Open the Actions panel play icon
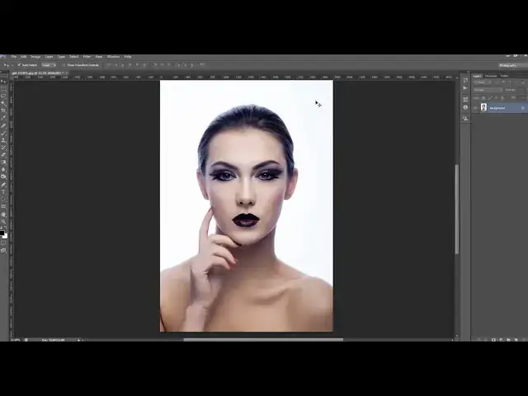Screen dimensions: 528x396 465,87
